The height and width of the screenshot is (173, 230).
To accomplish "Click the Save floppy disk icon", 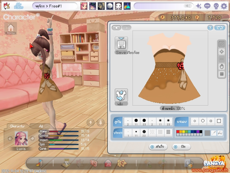I will click(121, 43).
